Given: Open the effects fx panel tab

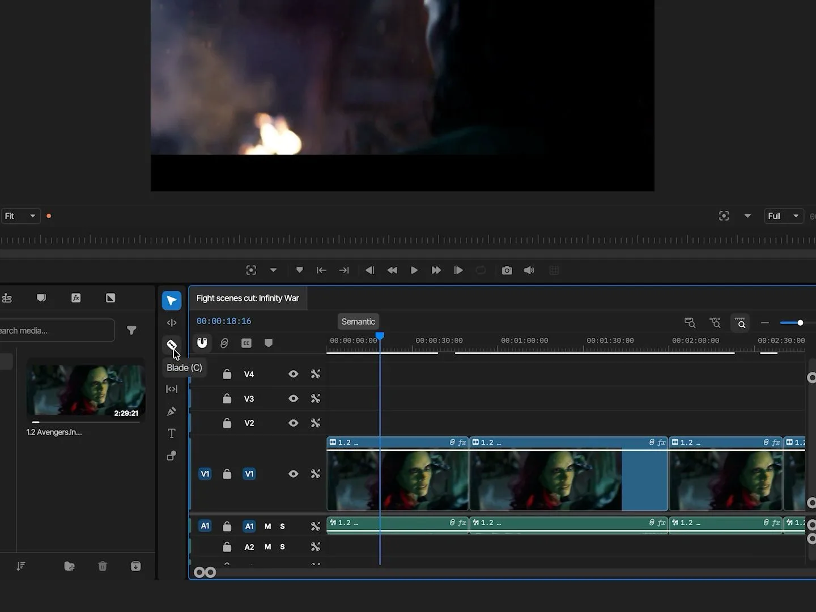Looking at the screenshot, I should coord(76,298).
